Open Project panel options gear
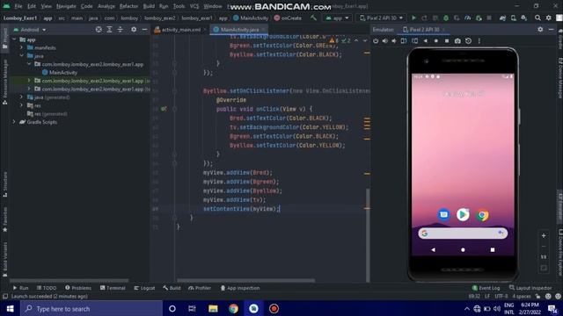 (x=134, y=29)
